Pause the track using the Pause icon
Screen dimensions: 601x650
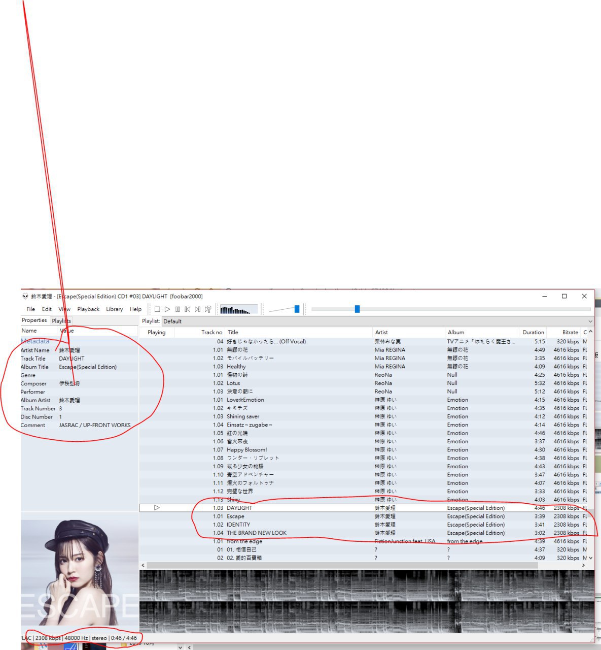click(x=178, y=309)
